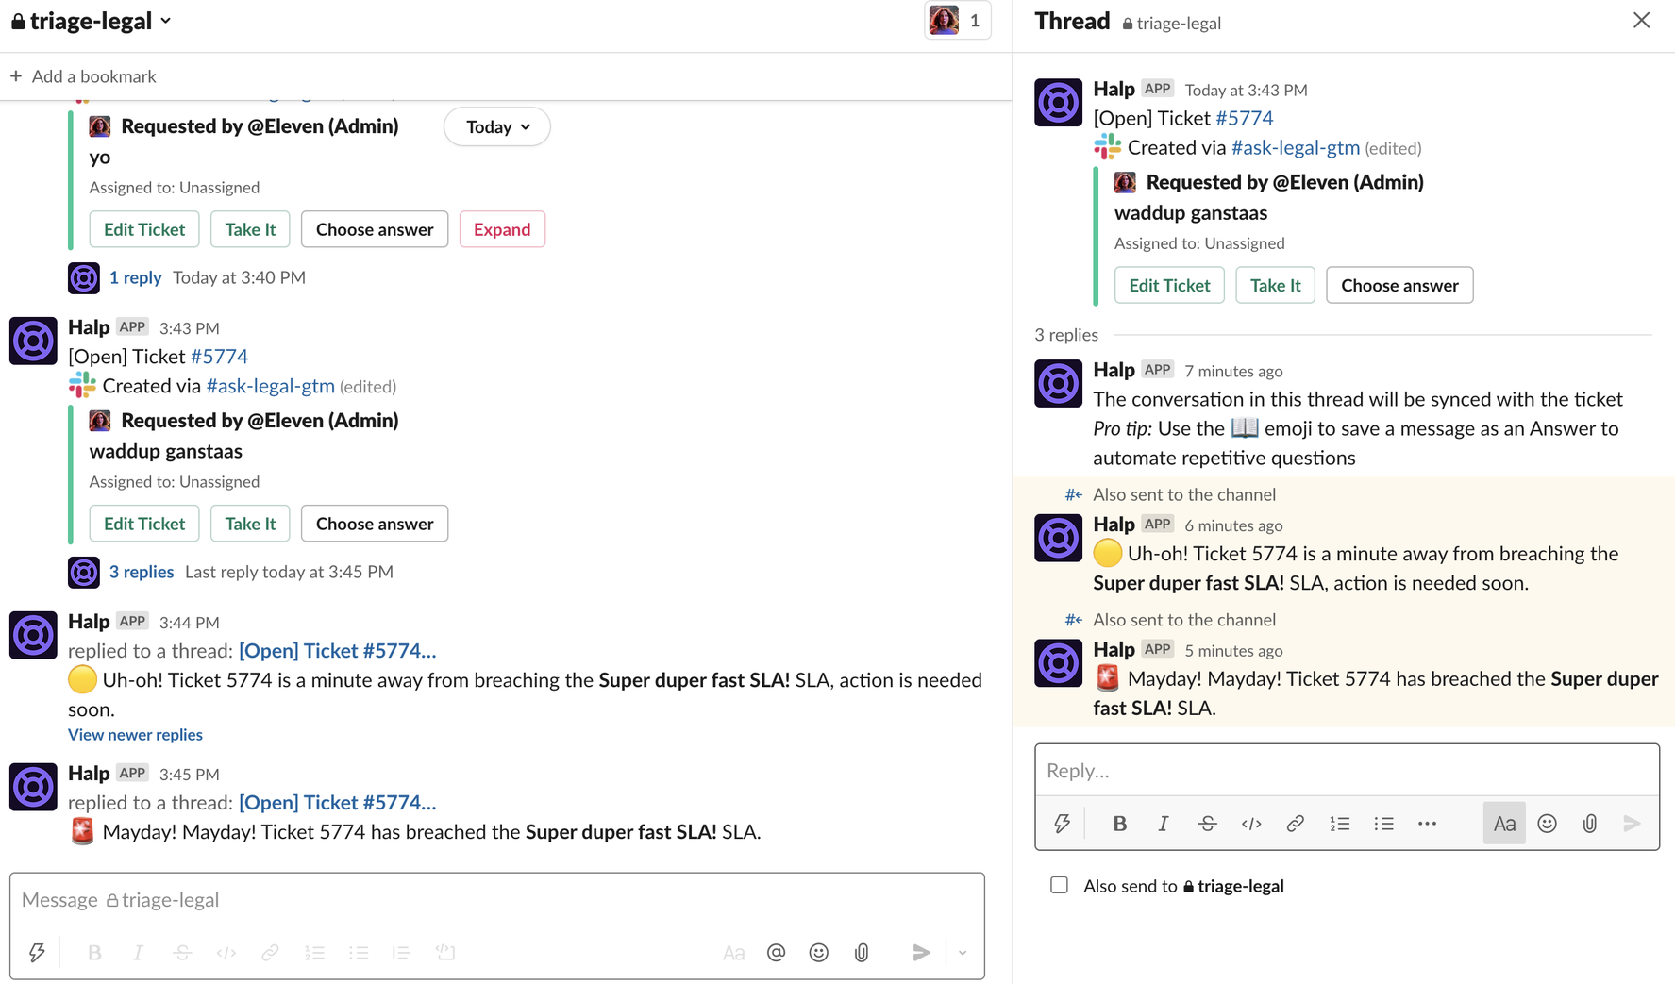Check 'Also send to triage-legal' checkbox
Viewport: 1675px width, 984px height.
[x=1059, y=885]
